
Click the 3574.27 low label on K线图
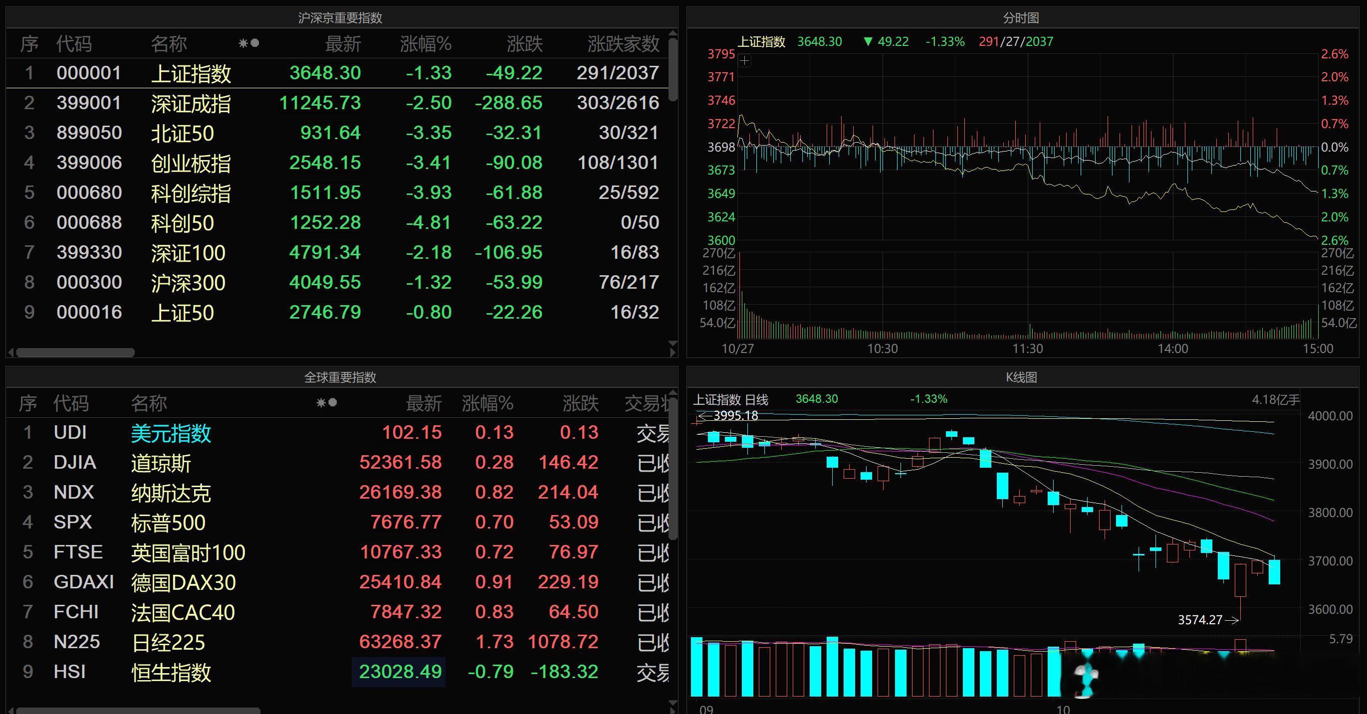pos(1200,620)
